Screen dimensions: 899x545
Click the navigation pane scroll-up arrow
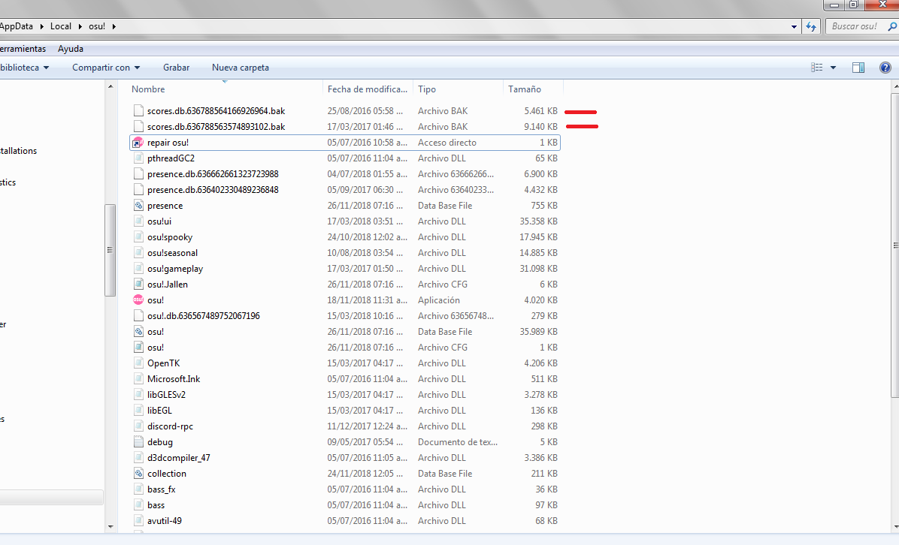(x=110, y=87)
